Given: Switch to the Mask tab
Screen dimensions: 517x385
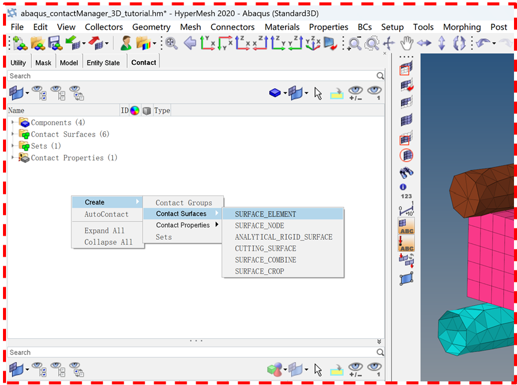Looking at the screenshot, I should coord(43,62).
